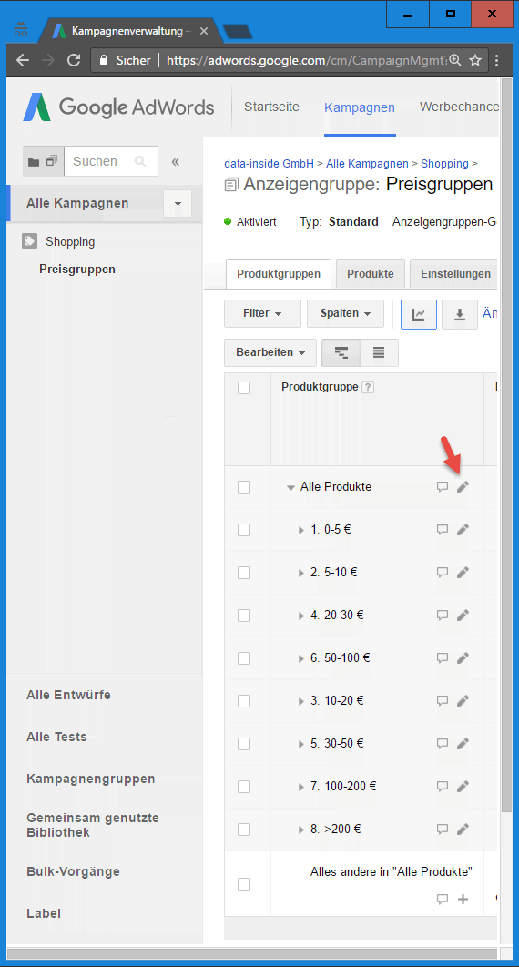Screen dimensions: 519x967
Task: Switch to the Produktgruppen tab
Action: coord(279,274)
